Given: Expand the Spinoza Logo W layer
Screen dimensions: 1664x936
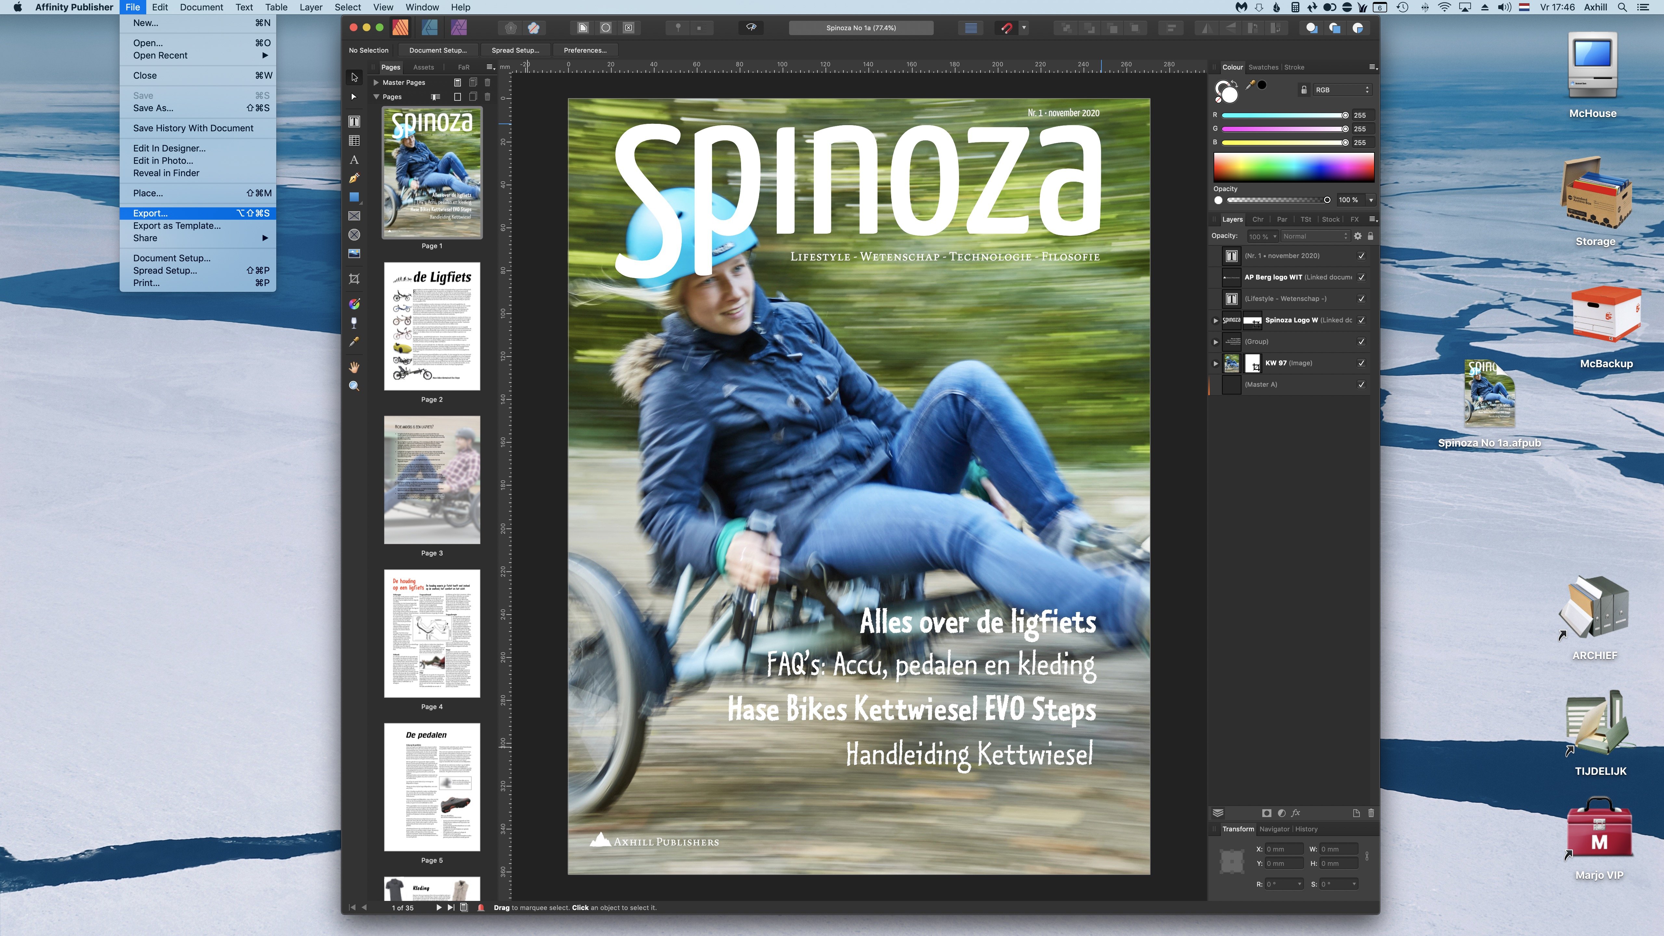Looking at the screenshot, I should (x=1216, y=320).
